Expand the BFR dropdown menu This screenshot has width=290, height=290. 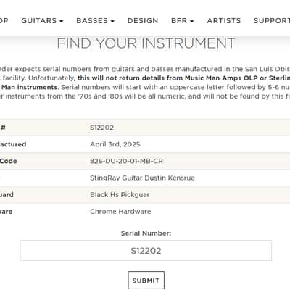click(183, 21)
